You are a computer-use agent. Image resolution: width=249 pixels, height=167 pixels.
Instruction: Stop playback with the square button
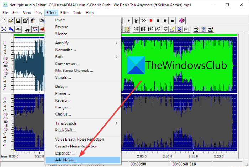pos(172,21)
